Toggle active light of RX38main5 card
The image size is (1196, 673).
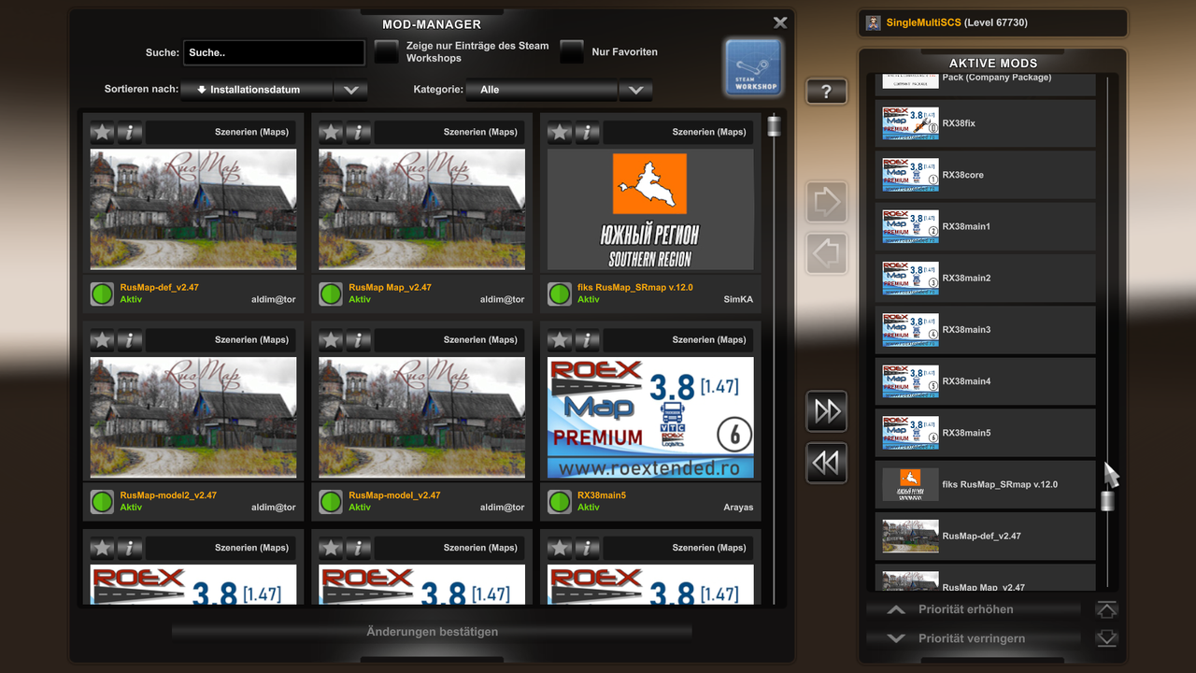pos(560,502)
